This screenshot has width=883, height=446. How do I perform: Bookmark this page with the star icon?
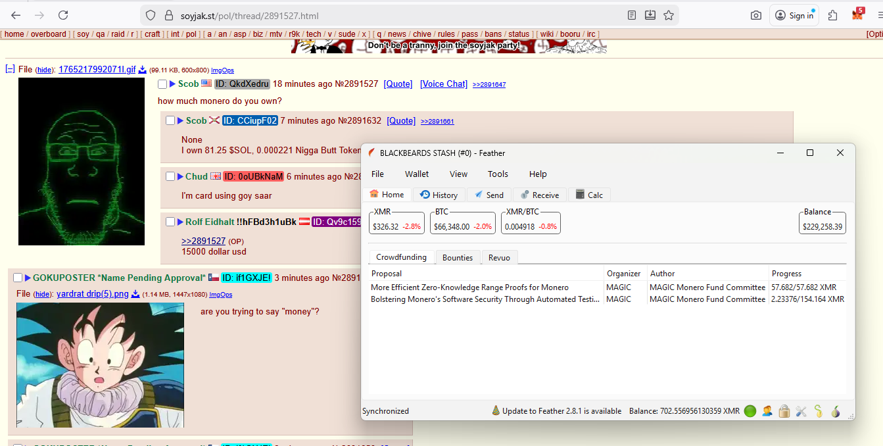pos(669,15)
